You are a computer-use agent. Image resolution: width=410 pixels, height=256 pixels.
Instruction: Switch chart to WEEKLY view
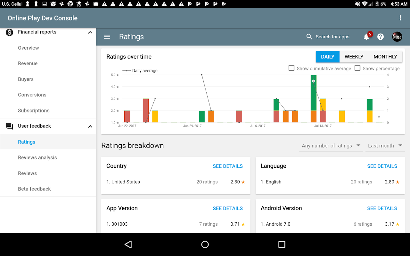click(x=354, y=57)
